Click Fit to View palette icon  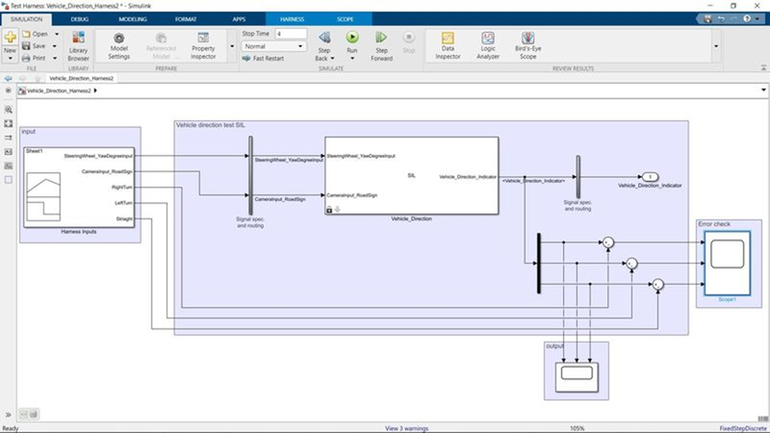coord(9,124)
